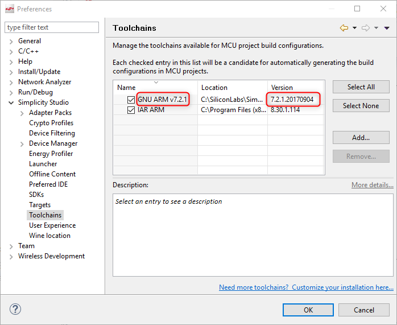Screen dimensions: 397x325
Task: Collapse the Simplicity Studio tree node
Action: [11, 102]
